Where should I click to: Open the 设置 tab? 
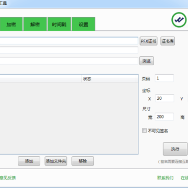pyautogui.click(x=84, y=24)
